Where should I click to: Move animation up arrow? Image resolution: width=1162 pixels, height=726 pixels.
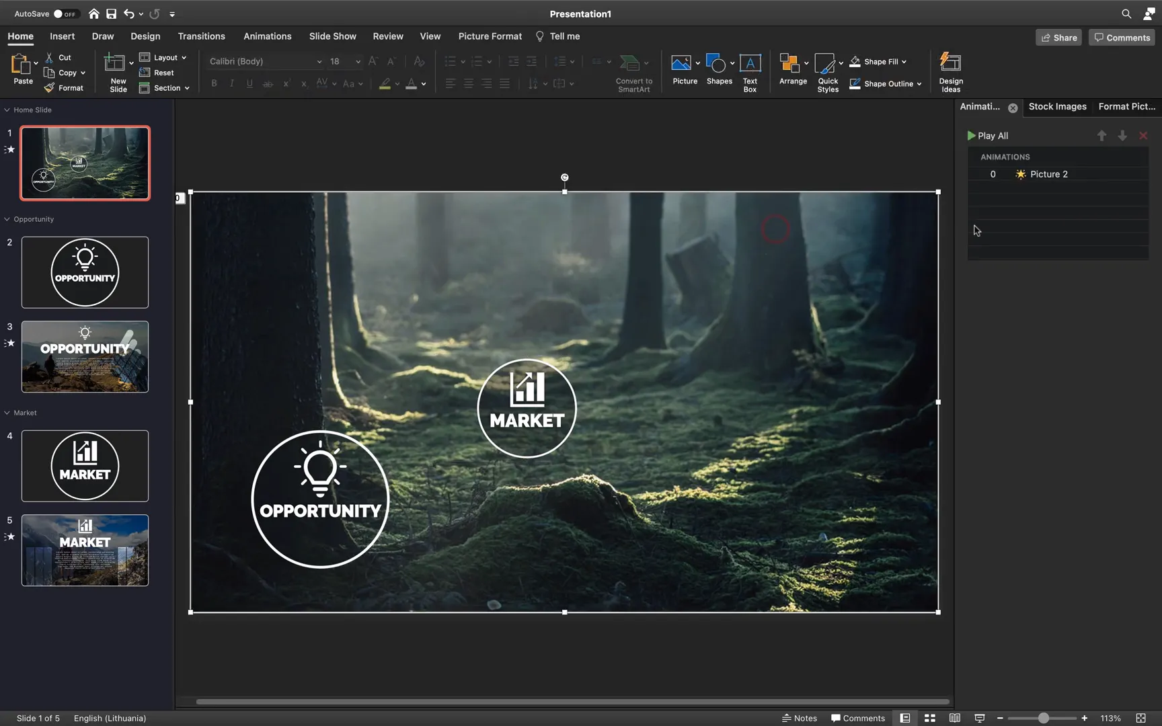[x=1101, y=136]
